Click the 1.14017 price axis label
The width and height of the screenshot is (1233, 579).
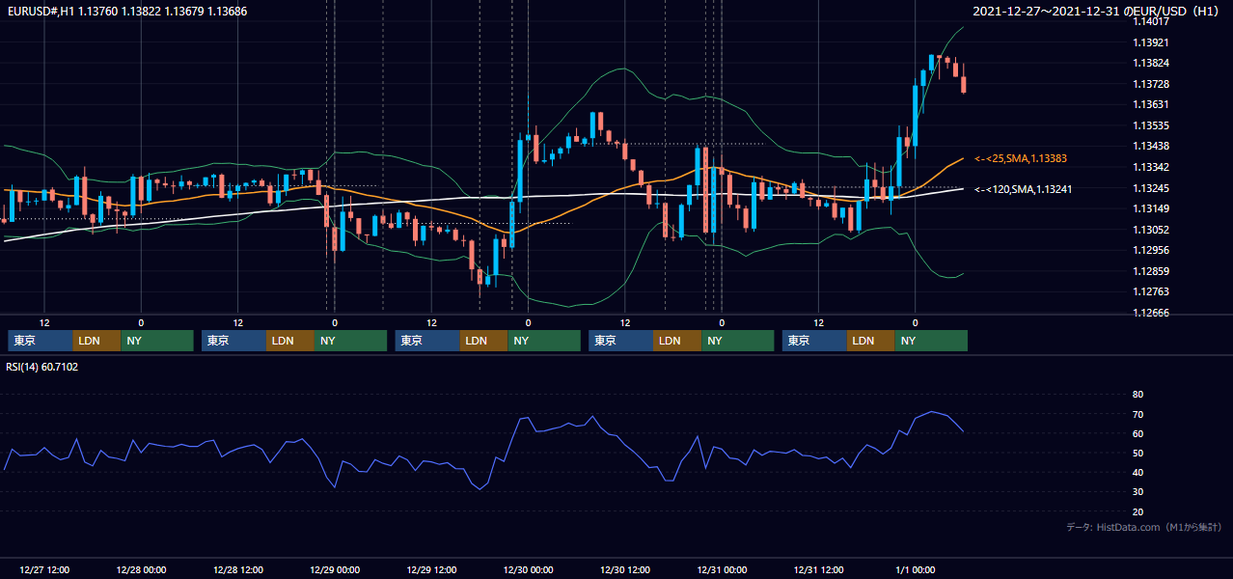[1151, 21]
